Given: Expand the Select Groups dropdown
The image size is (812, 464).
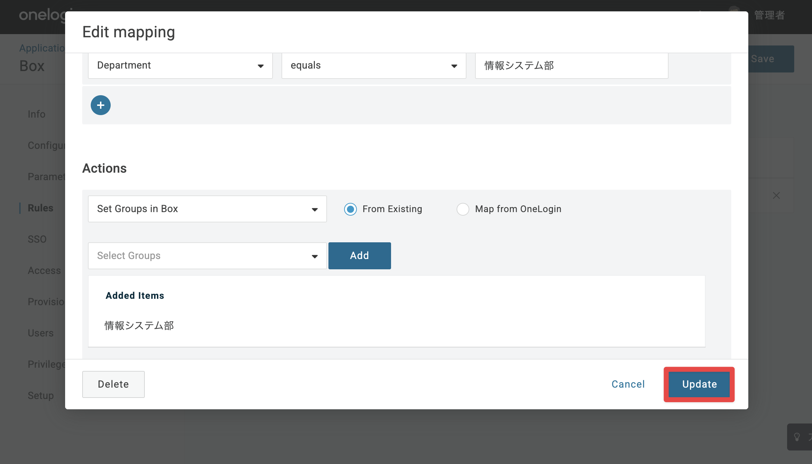Looking at the screenshot, I should point(207,256).
